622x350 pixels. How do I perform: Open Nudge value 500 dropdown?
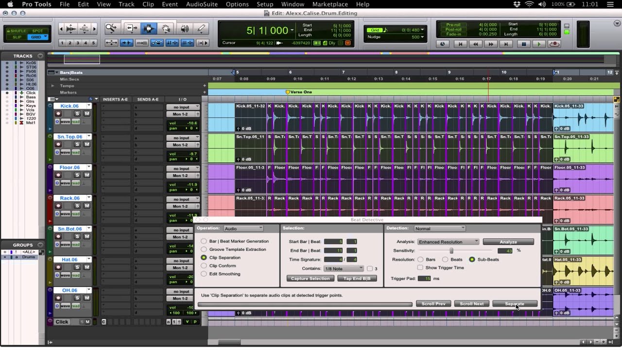tap(422, 37)
